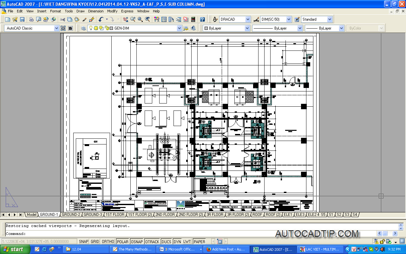Click the Help question mark icon
The width and height of the screenshot is (406, 254).
[202, 19]
